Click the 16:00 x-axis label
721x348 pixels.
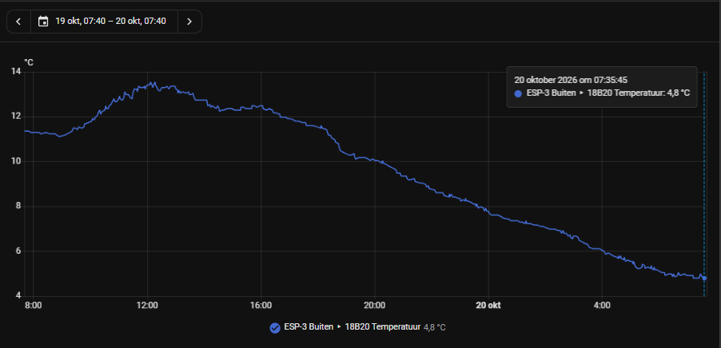(261, 306)
